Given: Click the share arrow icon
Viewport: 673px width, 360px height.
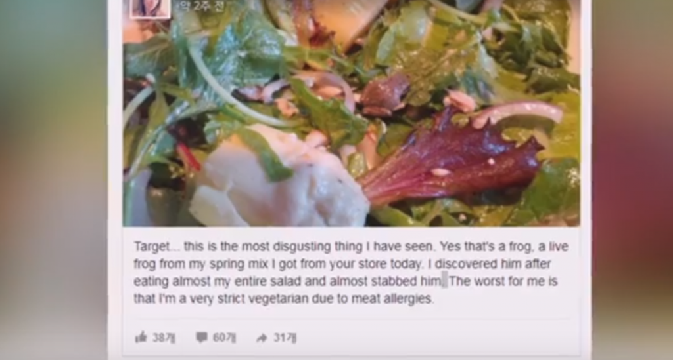Looking at the screenshot, I should click(x=262, y=338).
